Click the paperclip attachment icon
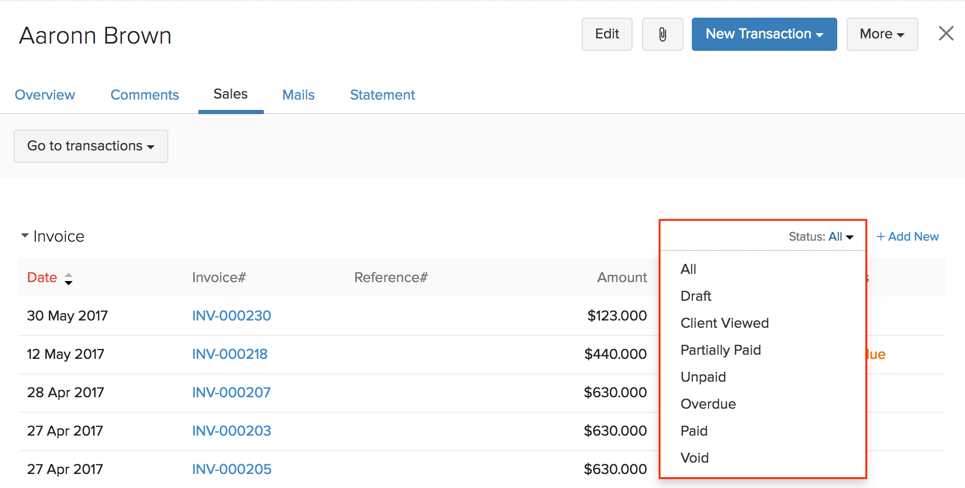Image resolution: width=965 pixels, height=488 pixels. (662, 34)
